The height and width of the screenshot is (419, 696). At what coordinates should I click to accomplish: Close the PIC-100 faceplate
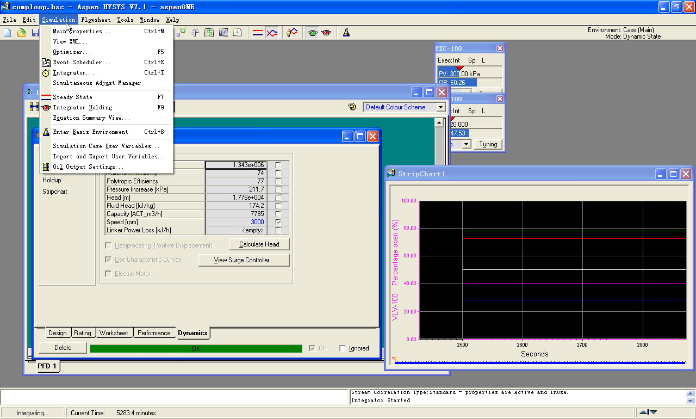500,48
